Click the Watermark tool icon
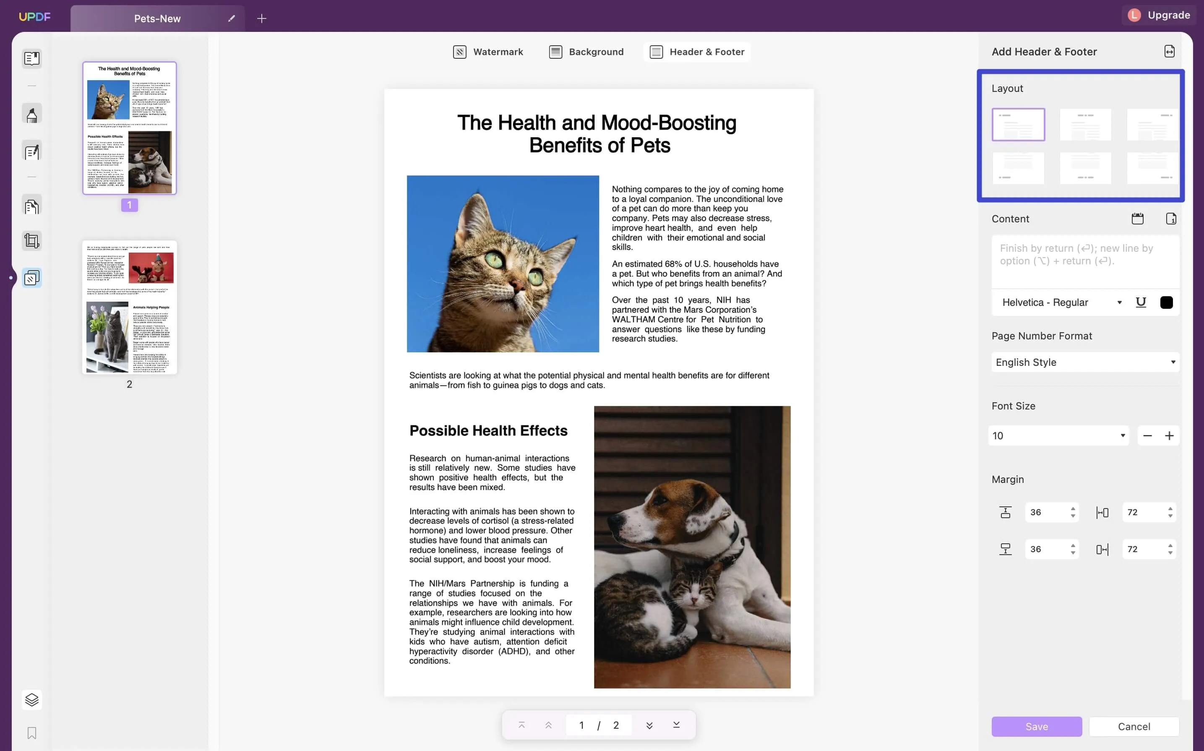1204x751 pixels. pyautogui.click(x=459, y=52)
